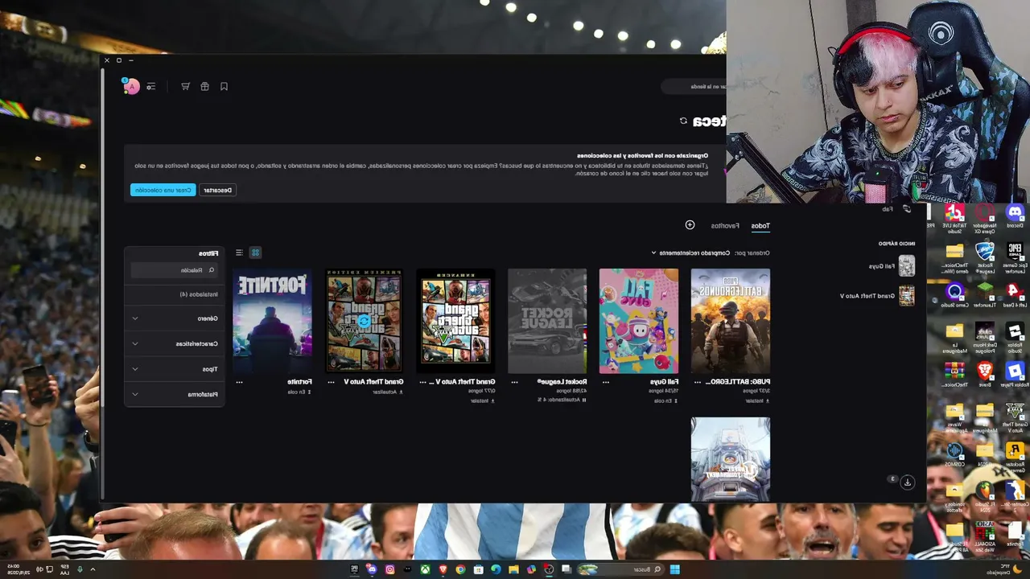Viewport: 1030px width, 579px height.
Task: Open the three-dot menu for Fortnite
Action: (239, 382)
